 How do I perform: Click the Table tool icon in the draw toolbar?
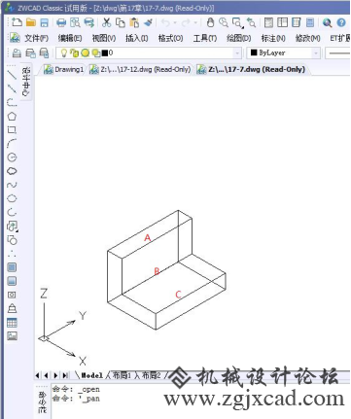point(12,323)
